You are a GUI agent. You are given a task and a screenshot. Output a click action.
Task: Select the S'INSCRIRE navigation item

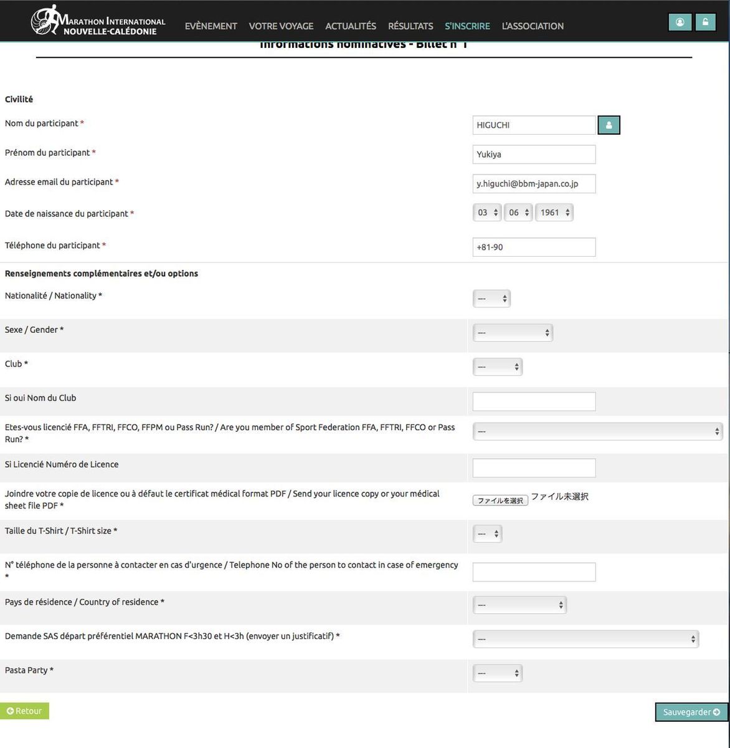[x=467, y=26]
